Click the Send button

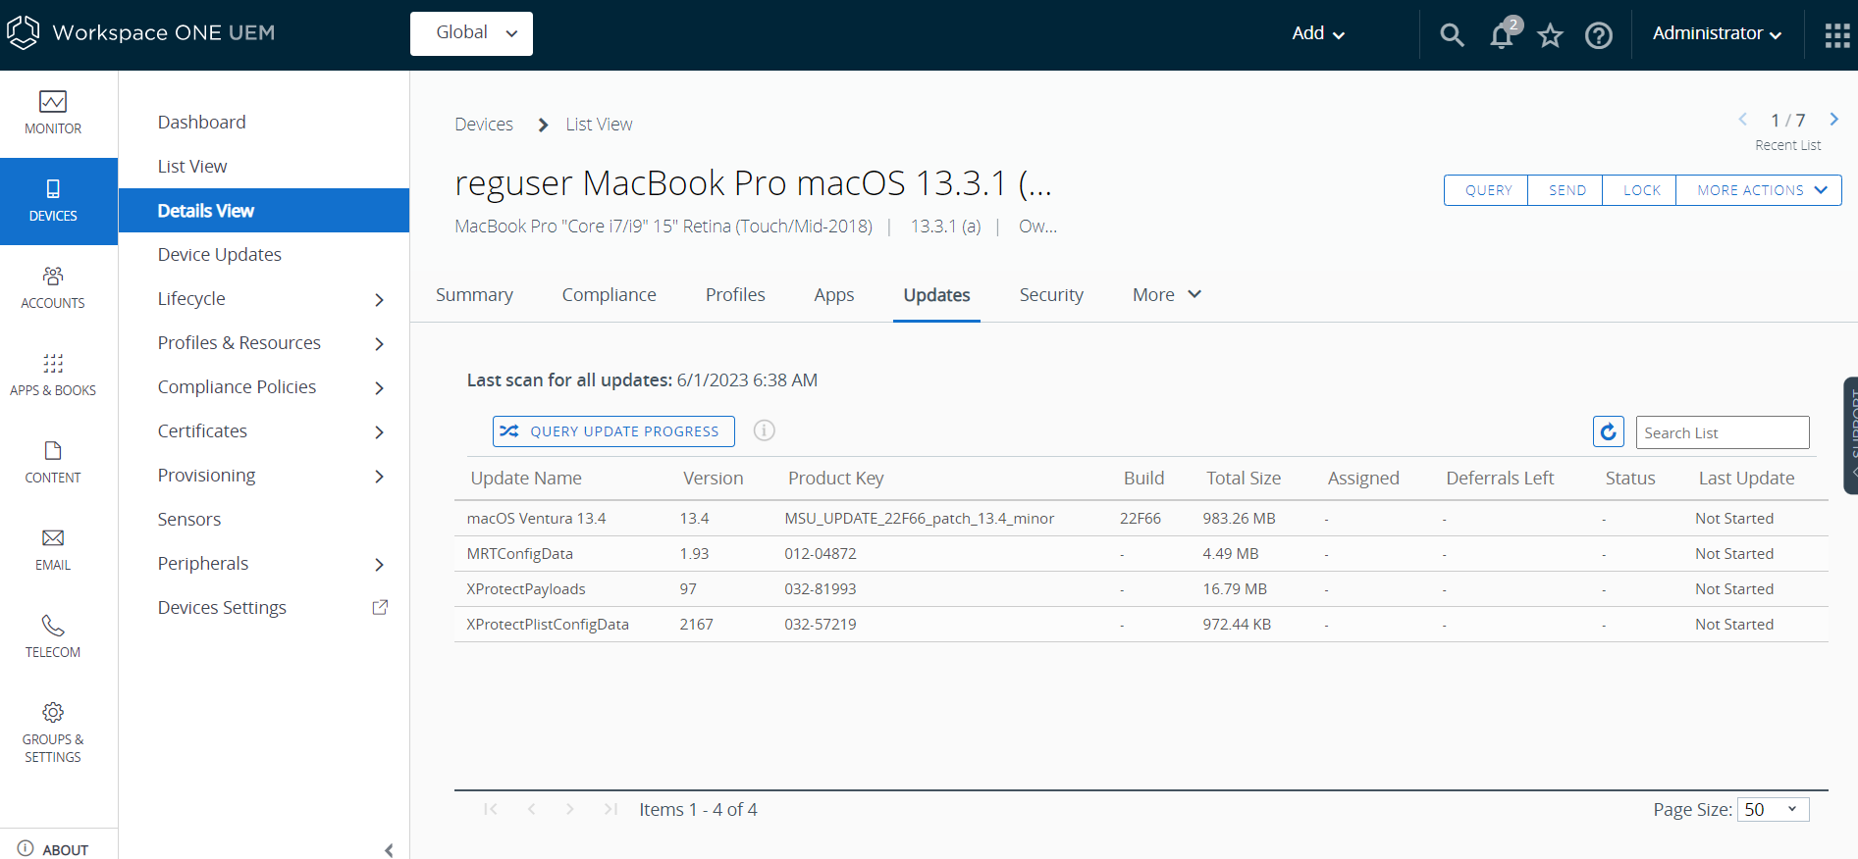[1566, 190]
